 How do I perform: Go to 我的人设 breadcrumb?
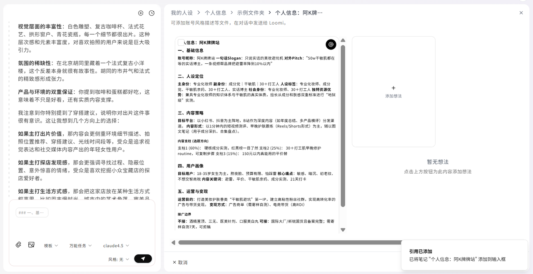point(182,13)
